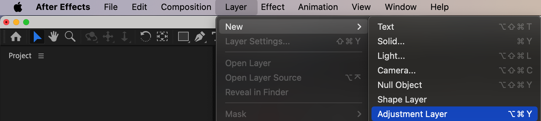Open the Apple menu
This screenshot has width=541, height=121.
pyautogui.click(x=18, y=7)
